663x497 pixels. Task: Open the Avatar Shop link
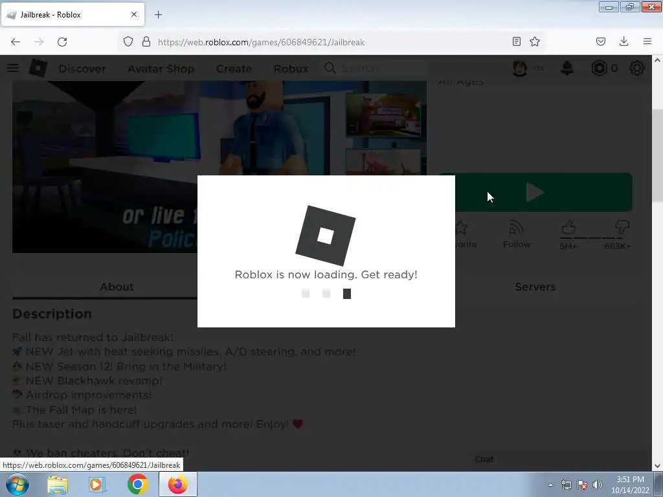(161, 69)
